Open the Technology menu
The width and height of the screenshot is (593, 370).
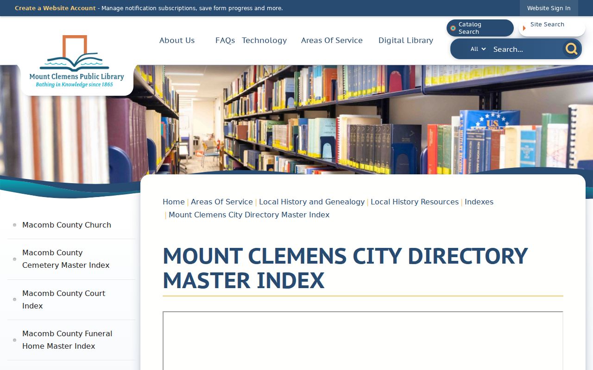coord(265,40)
